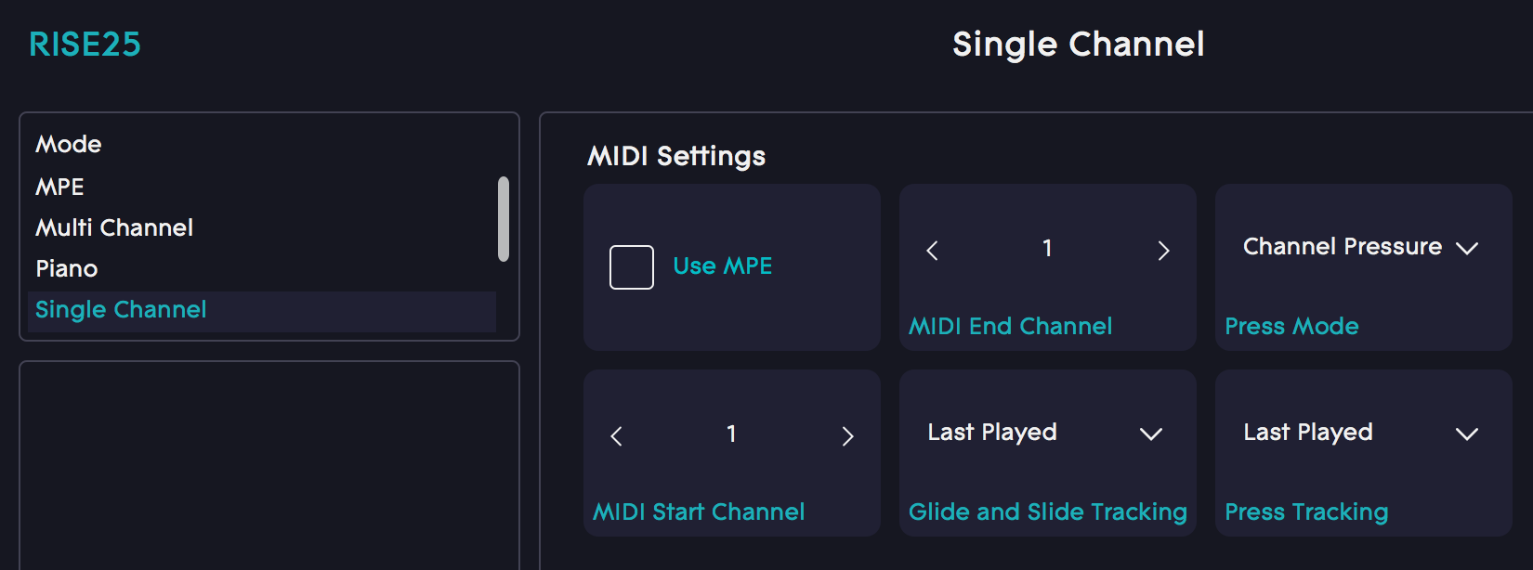
Task: Increase the MIDI End Channel value
Action: tap(1164, 249)
